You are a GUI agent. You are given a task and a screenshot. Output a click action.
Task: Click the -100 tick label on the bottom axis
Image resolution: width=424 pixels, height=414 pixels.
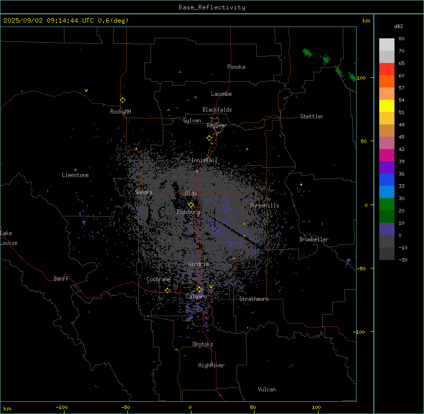[61, 407]
